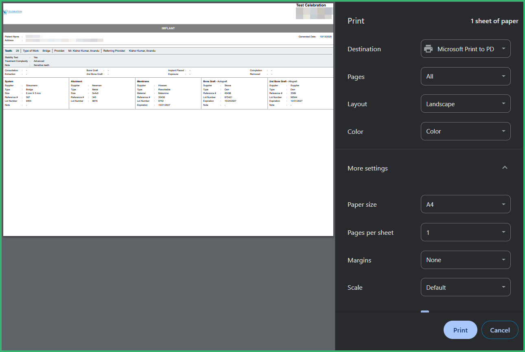This screenshot has width=525, height=352.
Task: Cancel the print dialog
Action: (500, 330)
